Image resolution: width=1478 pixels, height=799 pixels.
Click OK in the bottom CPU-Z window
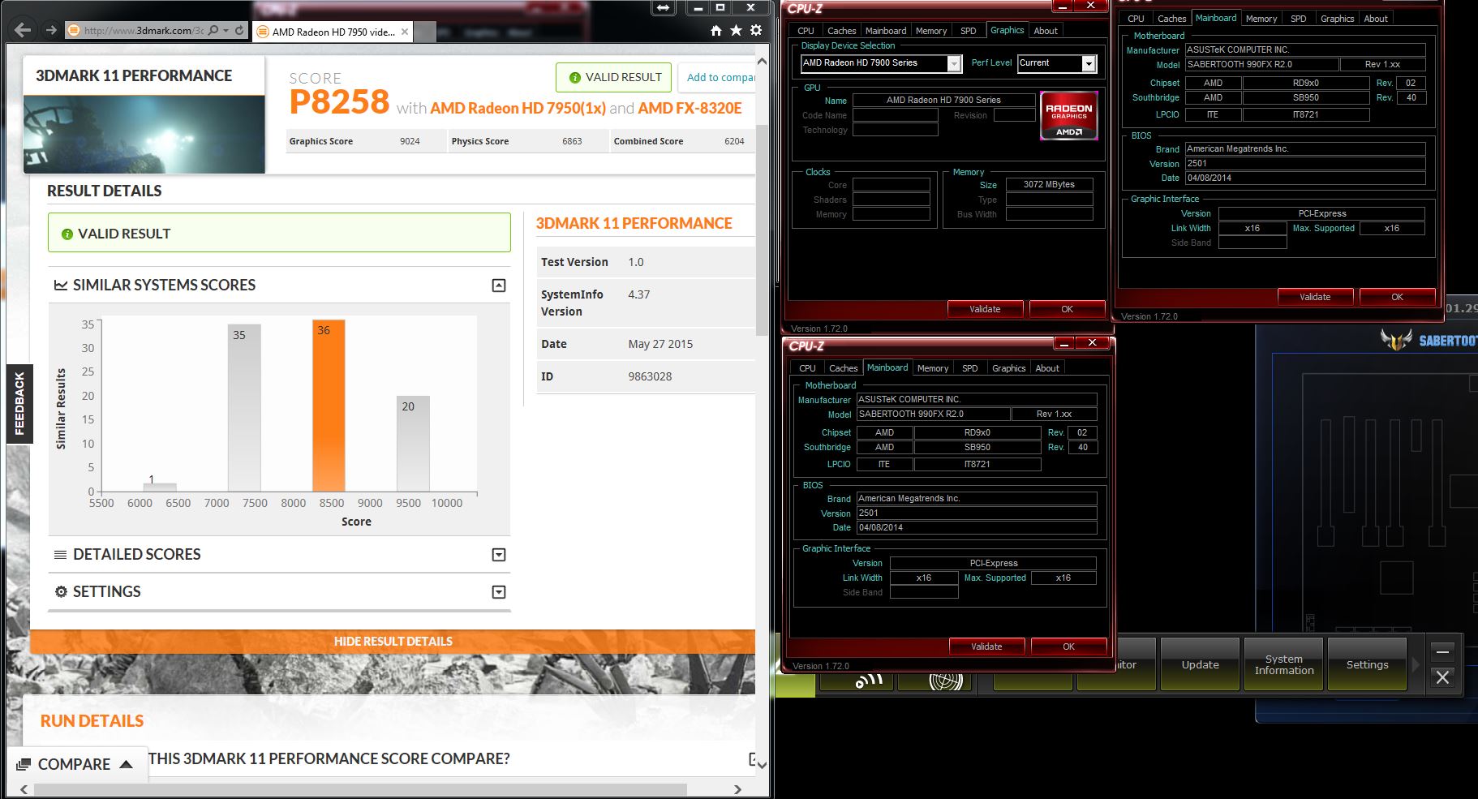(x=1068, y=647)
